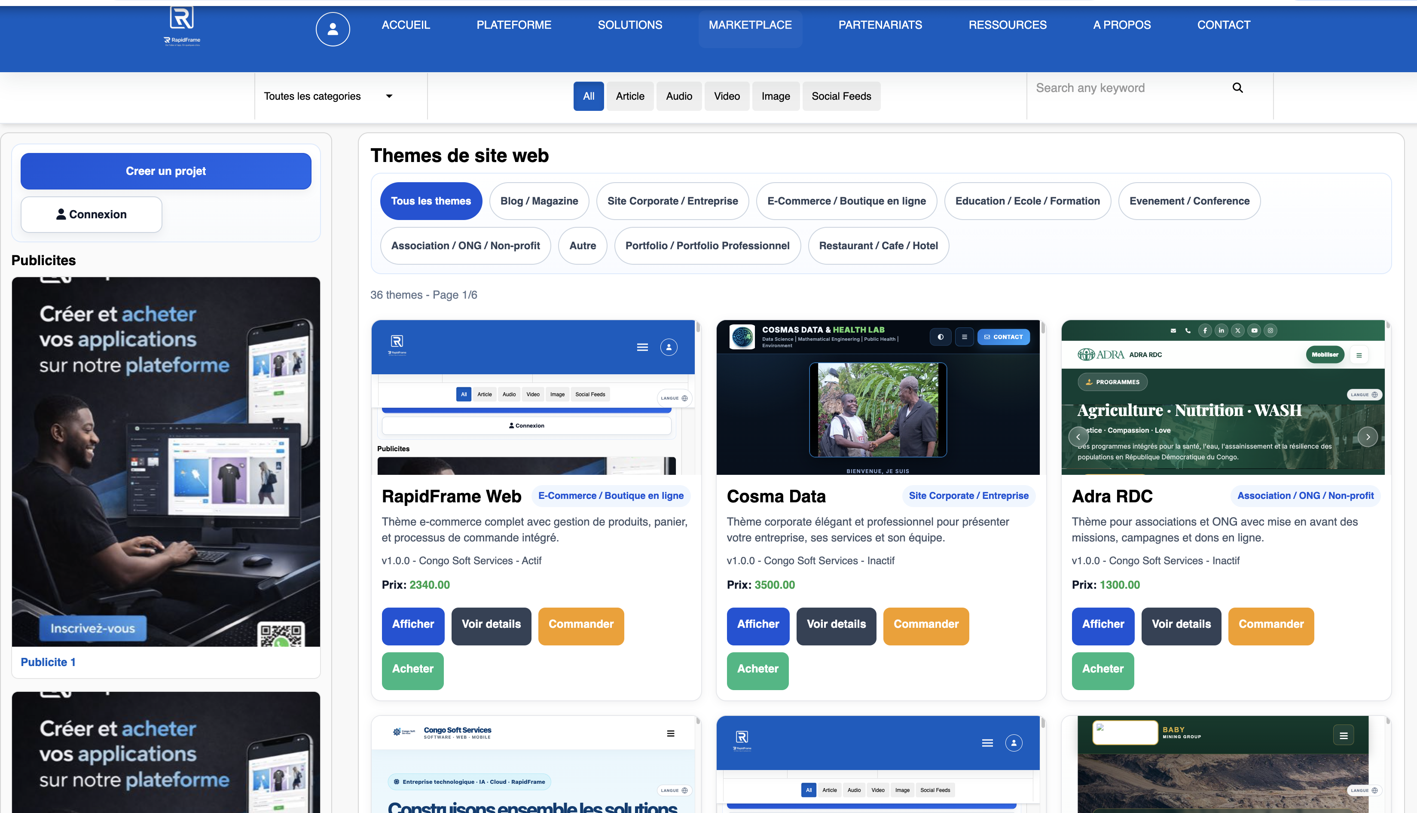Click Facebook icon in Adra RDC preview

[1205, 330]
